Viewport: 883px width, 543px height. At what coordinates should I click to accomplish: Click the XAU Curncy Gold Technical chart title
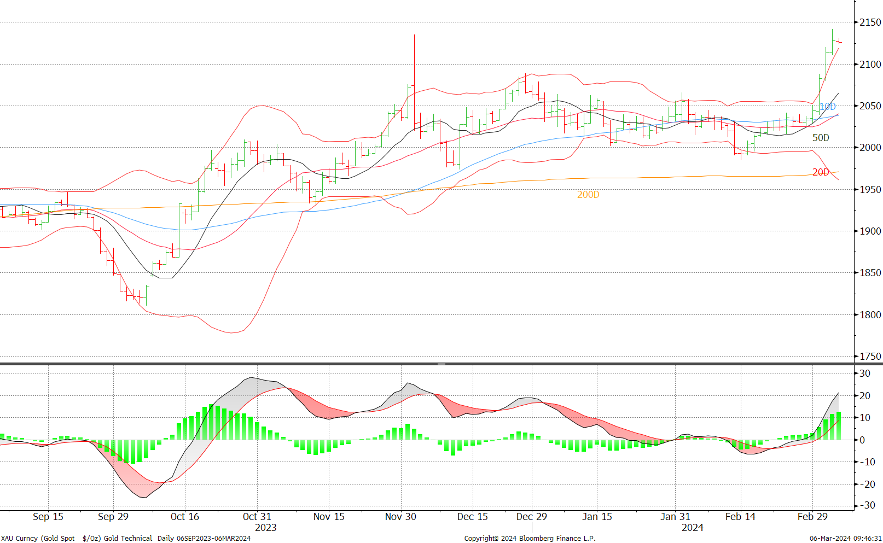point(126,539)
